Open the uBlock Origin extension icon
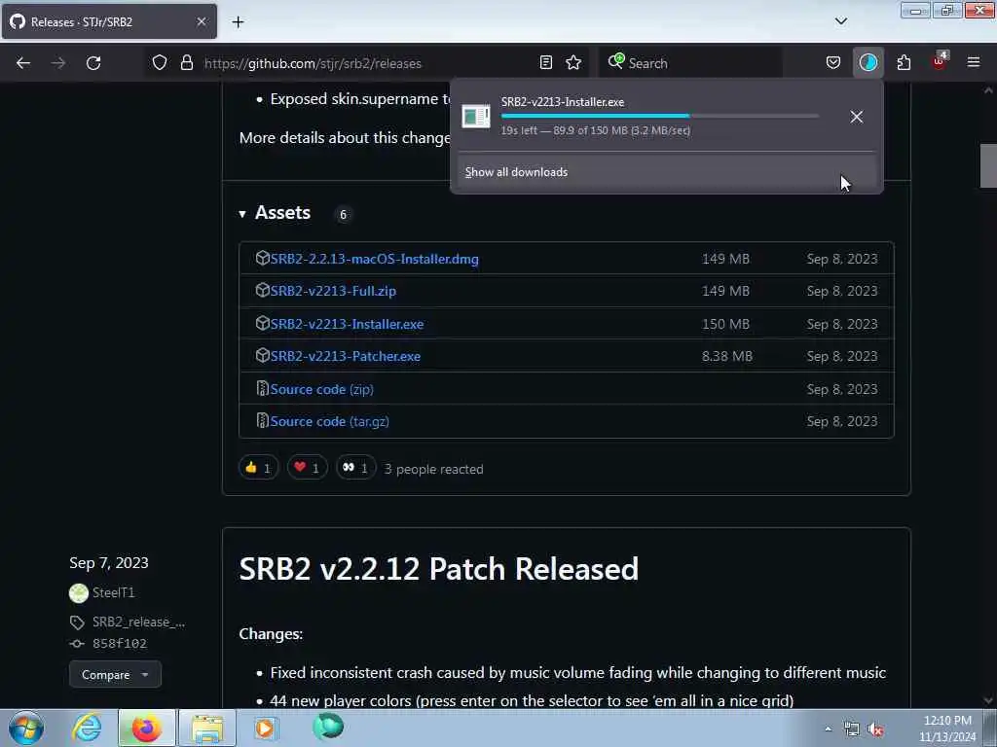 pos(940,63)
